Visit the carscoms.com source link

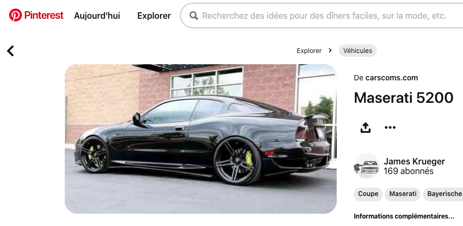(x=391, y=78)
